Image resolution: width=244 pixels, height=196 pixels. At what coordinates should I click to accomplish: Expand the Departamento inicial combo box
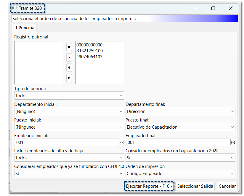[x=69, y=111]
